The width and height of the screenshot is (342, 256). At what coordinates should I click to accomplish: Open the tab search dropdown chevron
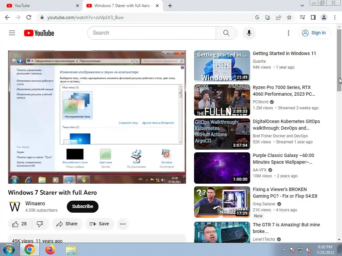(x=302, y=6)
